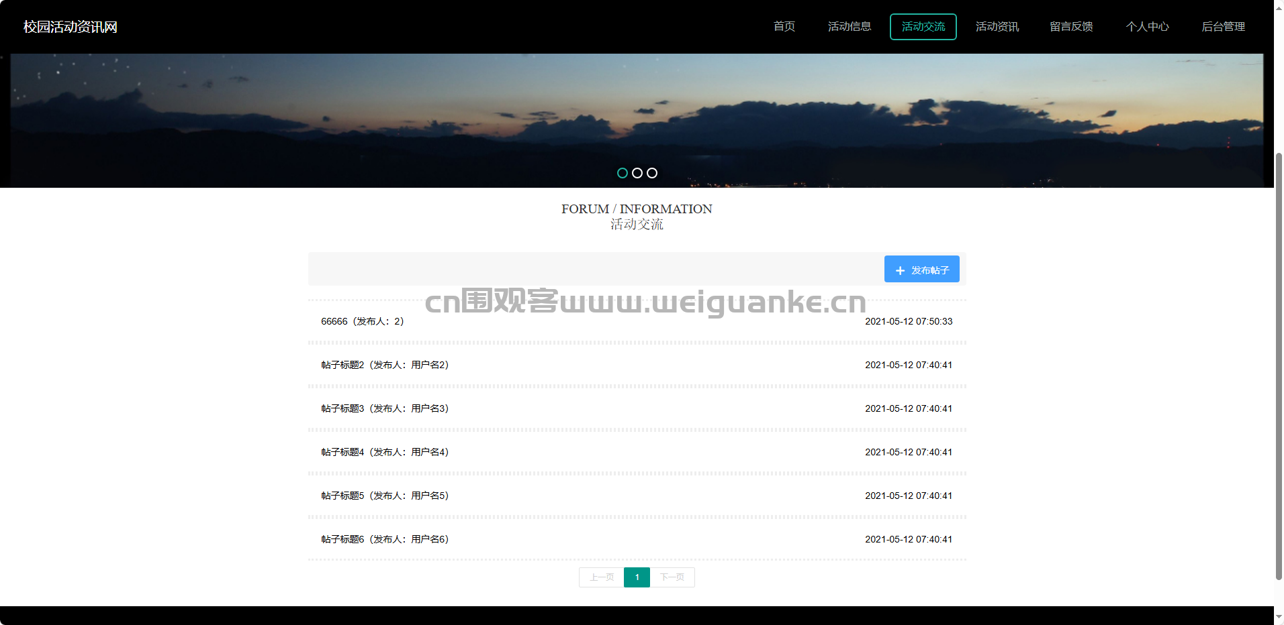Open the post 帖子标题5

[x=385, y=496]
